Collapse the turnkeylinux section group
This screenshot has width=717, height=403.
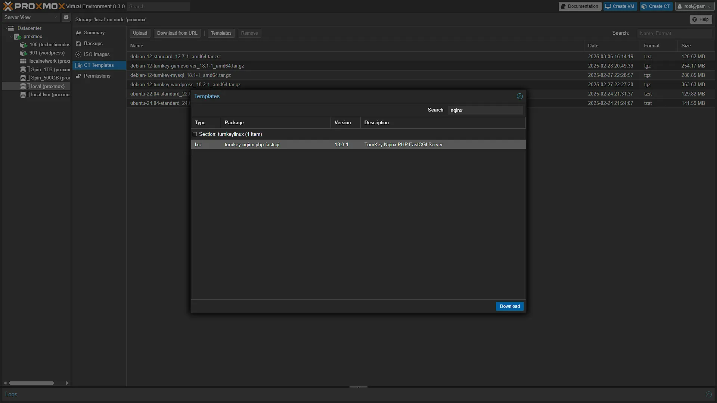[195, 134]
